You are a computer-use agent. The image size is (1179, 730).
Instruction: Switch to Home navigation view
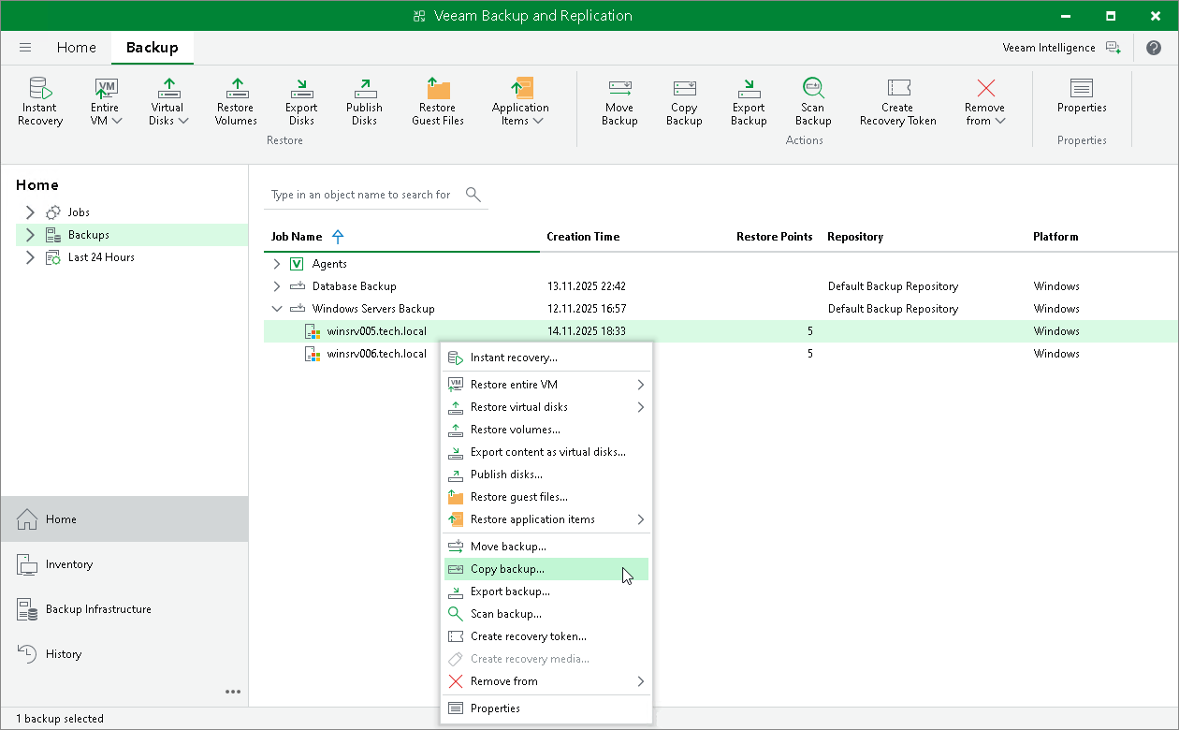pos(124,519)
